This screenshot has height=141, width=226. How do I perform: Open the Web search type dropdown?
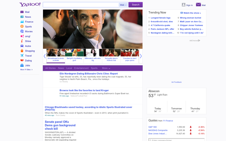(x=123, y=5)
